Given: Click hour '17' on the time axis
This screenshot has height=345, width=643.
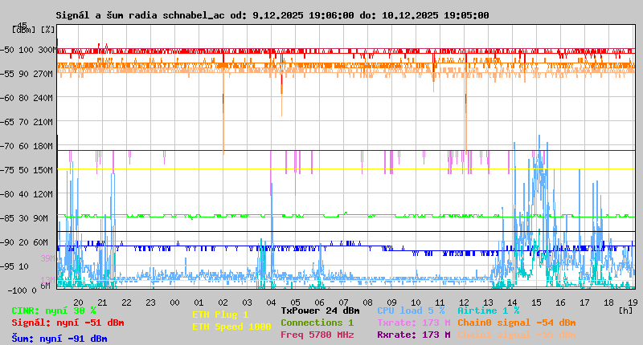Looking at the screenshot, I should pos(584,302).
